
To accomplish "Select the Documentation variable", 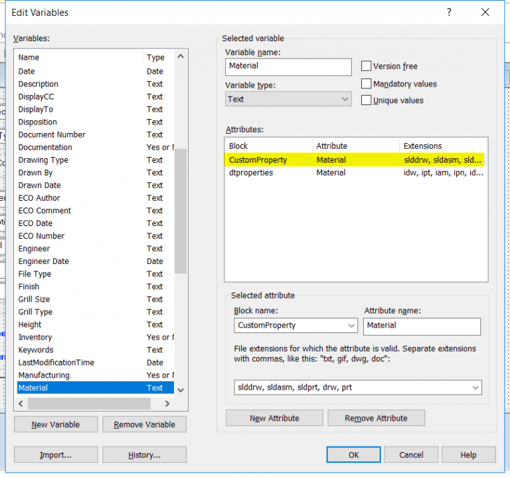I will 96,147.
